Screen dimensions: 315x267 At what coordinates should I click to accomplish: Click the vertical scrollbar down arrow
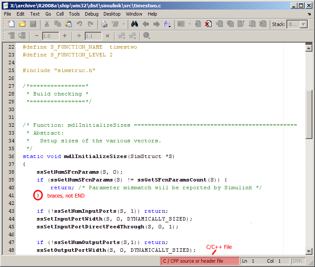(x=308, y=251)
